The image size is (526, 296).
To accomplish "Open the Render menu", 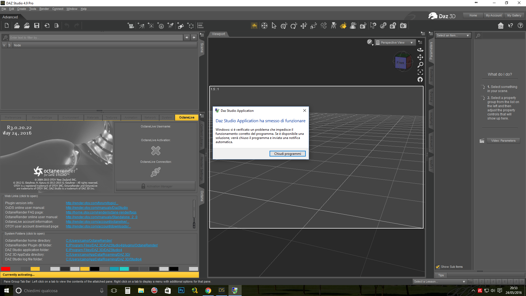I will click(44, 9).
